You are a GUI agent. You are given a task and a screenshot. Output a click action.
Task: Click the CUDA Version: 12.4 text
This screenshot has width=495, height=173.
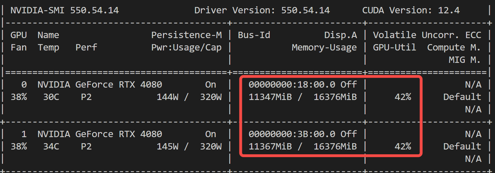coord(411,10)
